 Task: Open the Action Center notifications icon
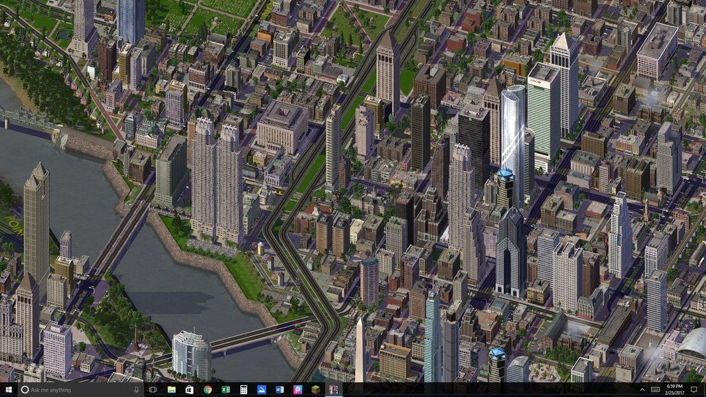[x=694, y=390]
